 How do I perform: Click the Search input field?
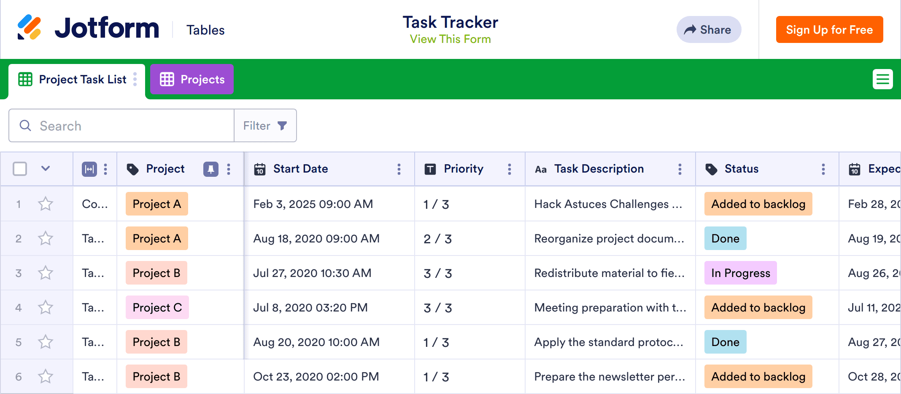coord(127,126)
